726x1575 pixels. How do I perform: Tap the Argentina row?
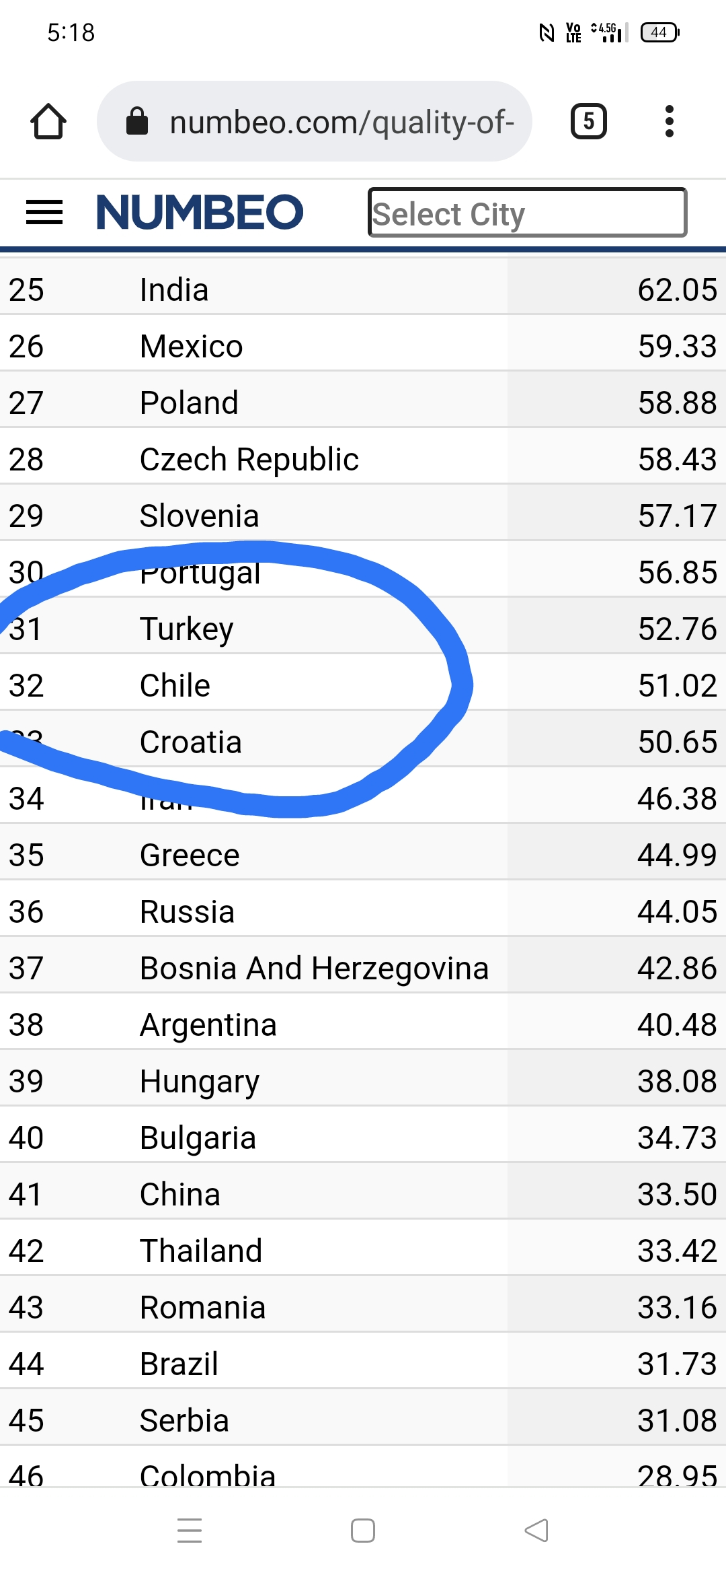tap(363, 1024)
